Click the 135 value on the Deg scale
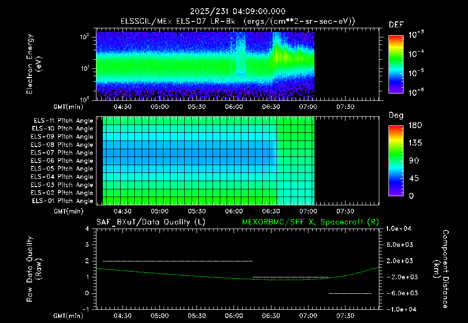The width and height of the screenshot is (468, 323). (415, 143)
